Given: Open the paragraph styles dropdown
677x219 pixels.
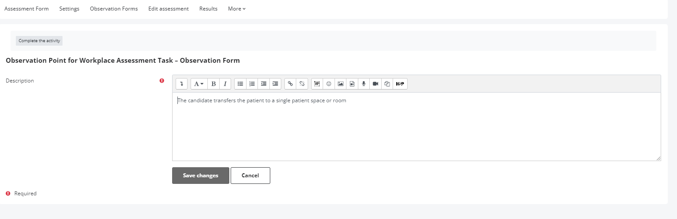Looking at the screenshot, I should [199, 84].
